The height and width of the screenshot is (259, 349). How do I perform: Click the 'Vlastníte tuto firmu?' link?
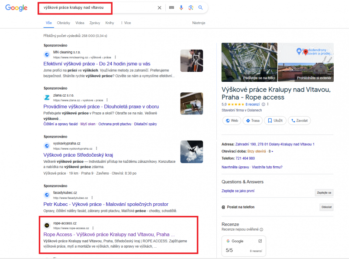tap(267, 167)
